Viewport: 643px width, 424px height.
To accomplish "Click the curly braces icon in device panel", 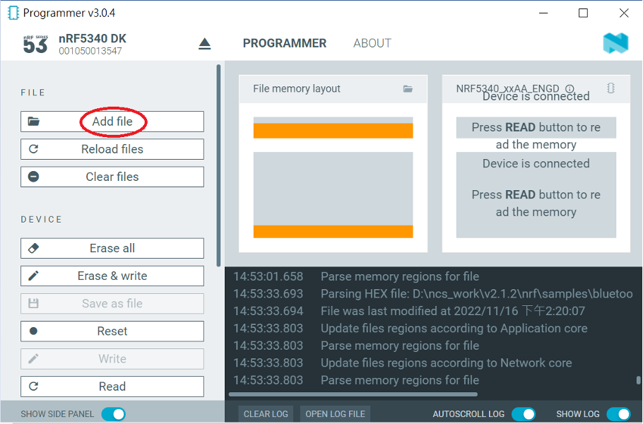I will tap(610, 88).
